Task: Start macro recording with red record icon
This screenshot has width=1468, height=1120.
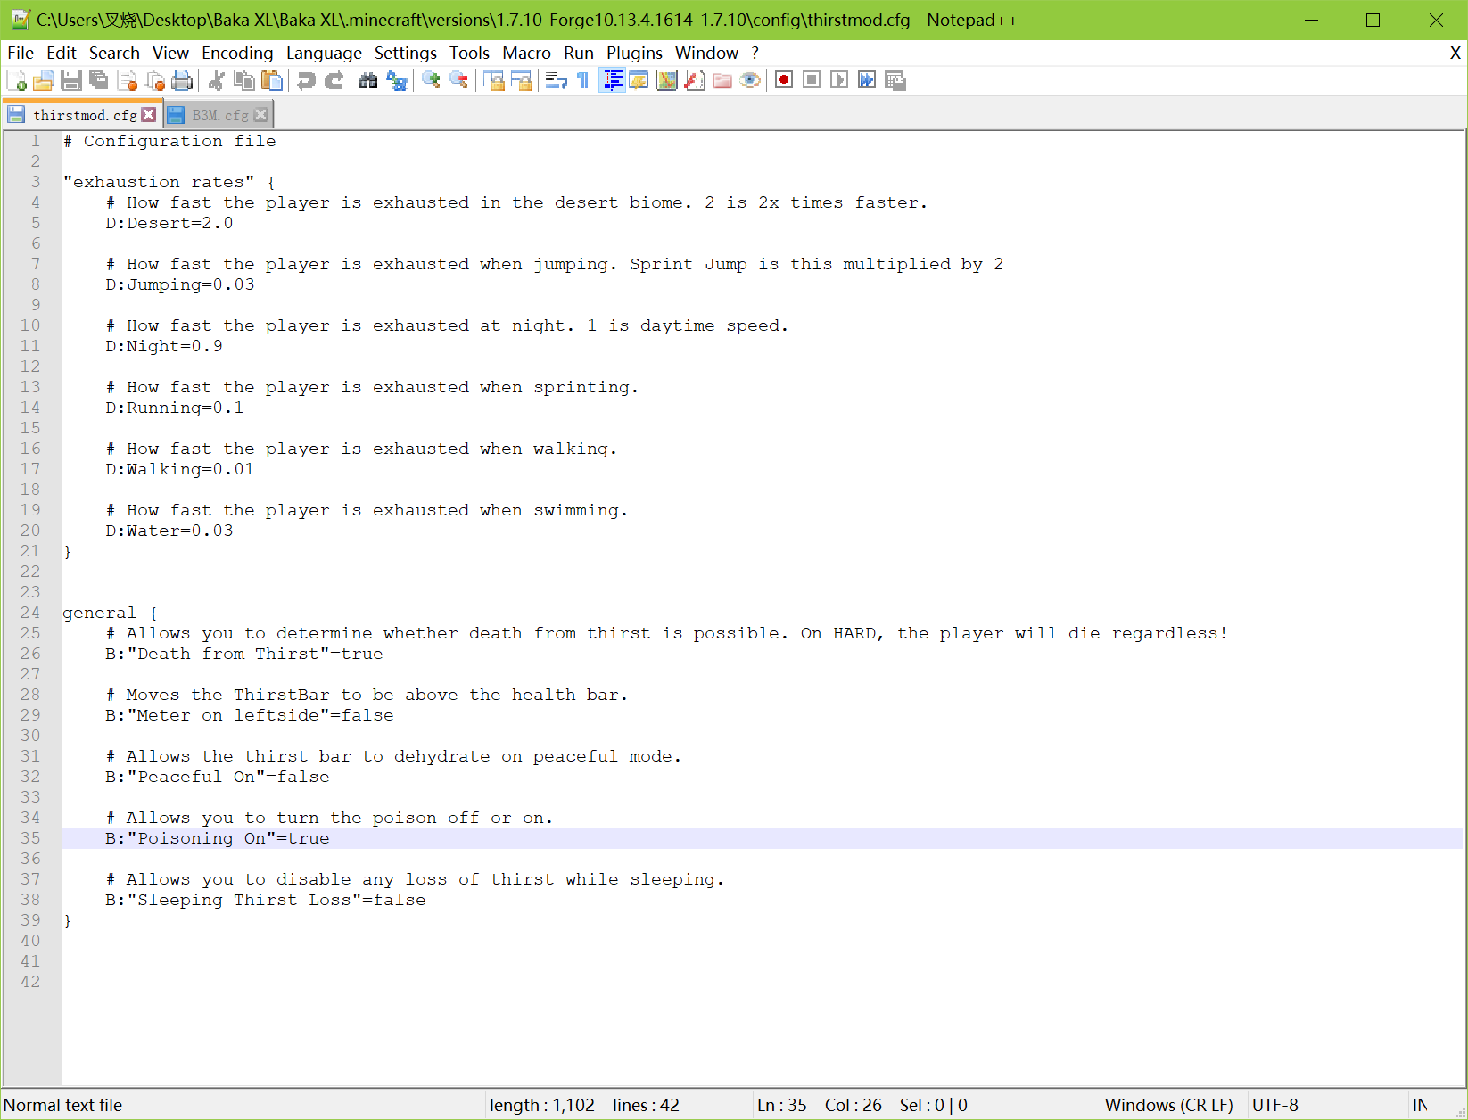Action: coord(784,81)
